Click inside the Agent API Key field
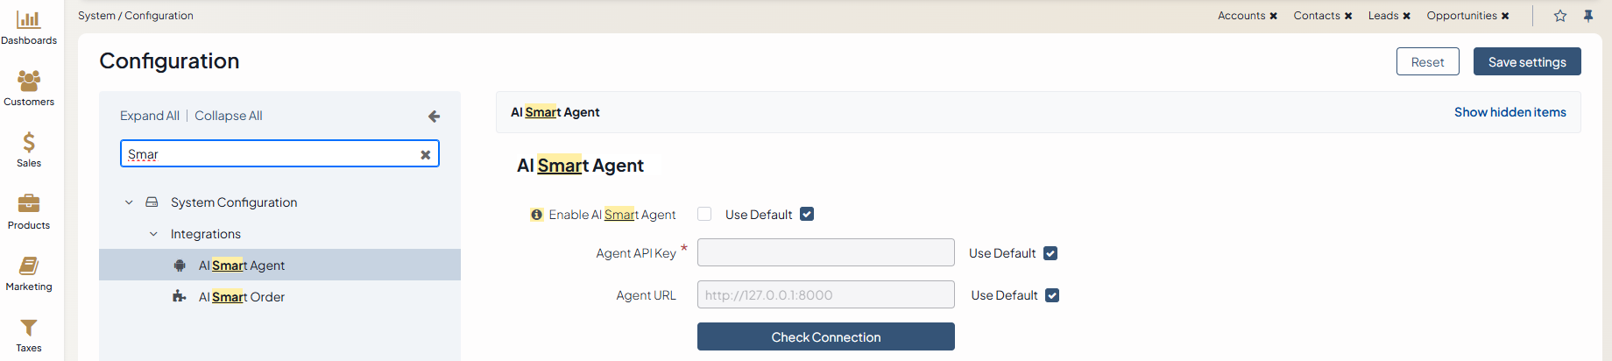The image size is (1612, 361). click(x=825, y=253)
